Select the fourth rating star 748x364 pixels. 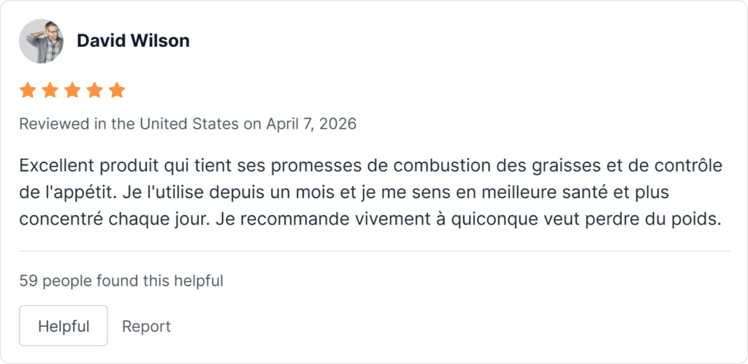click(x=94, y=91)
